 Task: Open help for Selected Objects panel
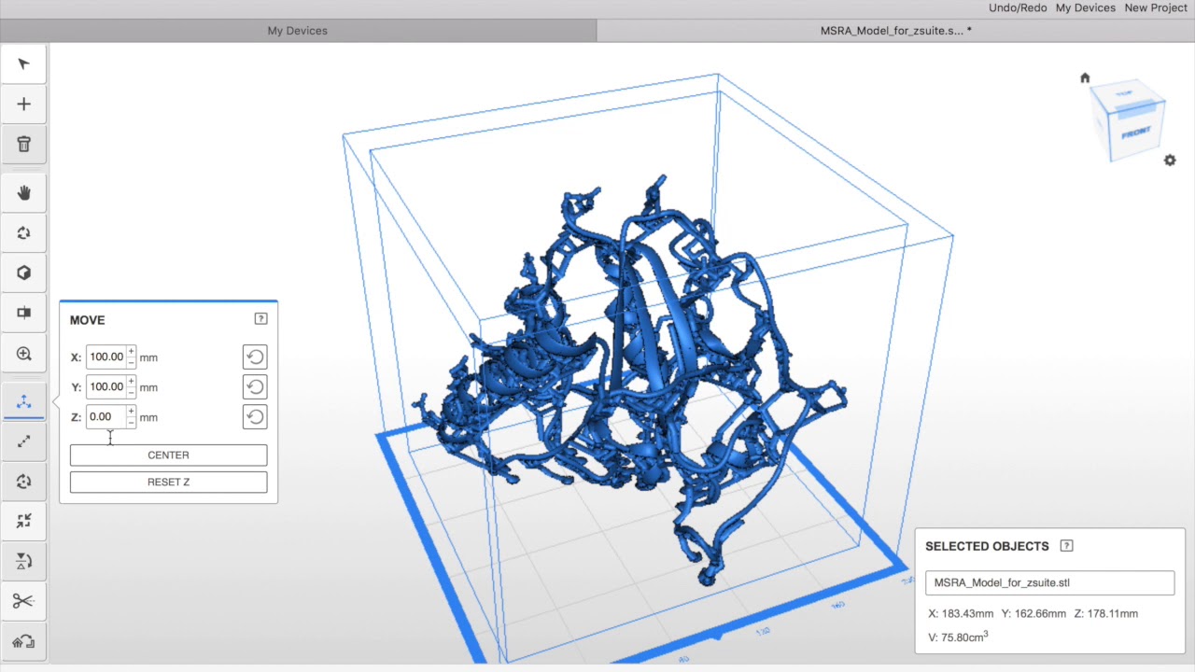tap(1067, 546)
